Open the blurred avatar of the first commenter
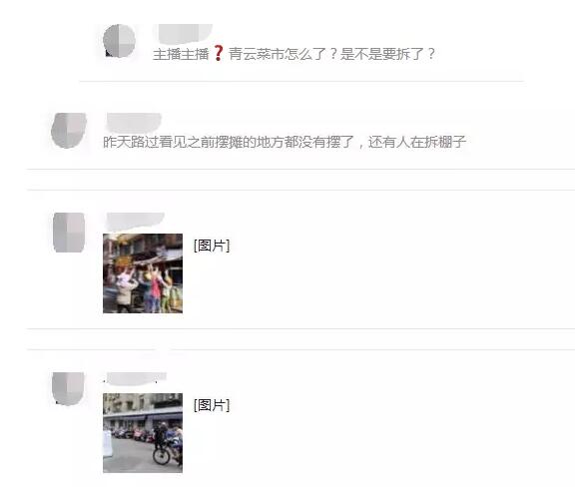576x502 pixels. pos(119,41)
